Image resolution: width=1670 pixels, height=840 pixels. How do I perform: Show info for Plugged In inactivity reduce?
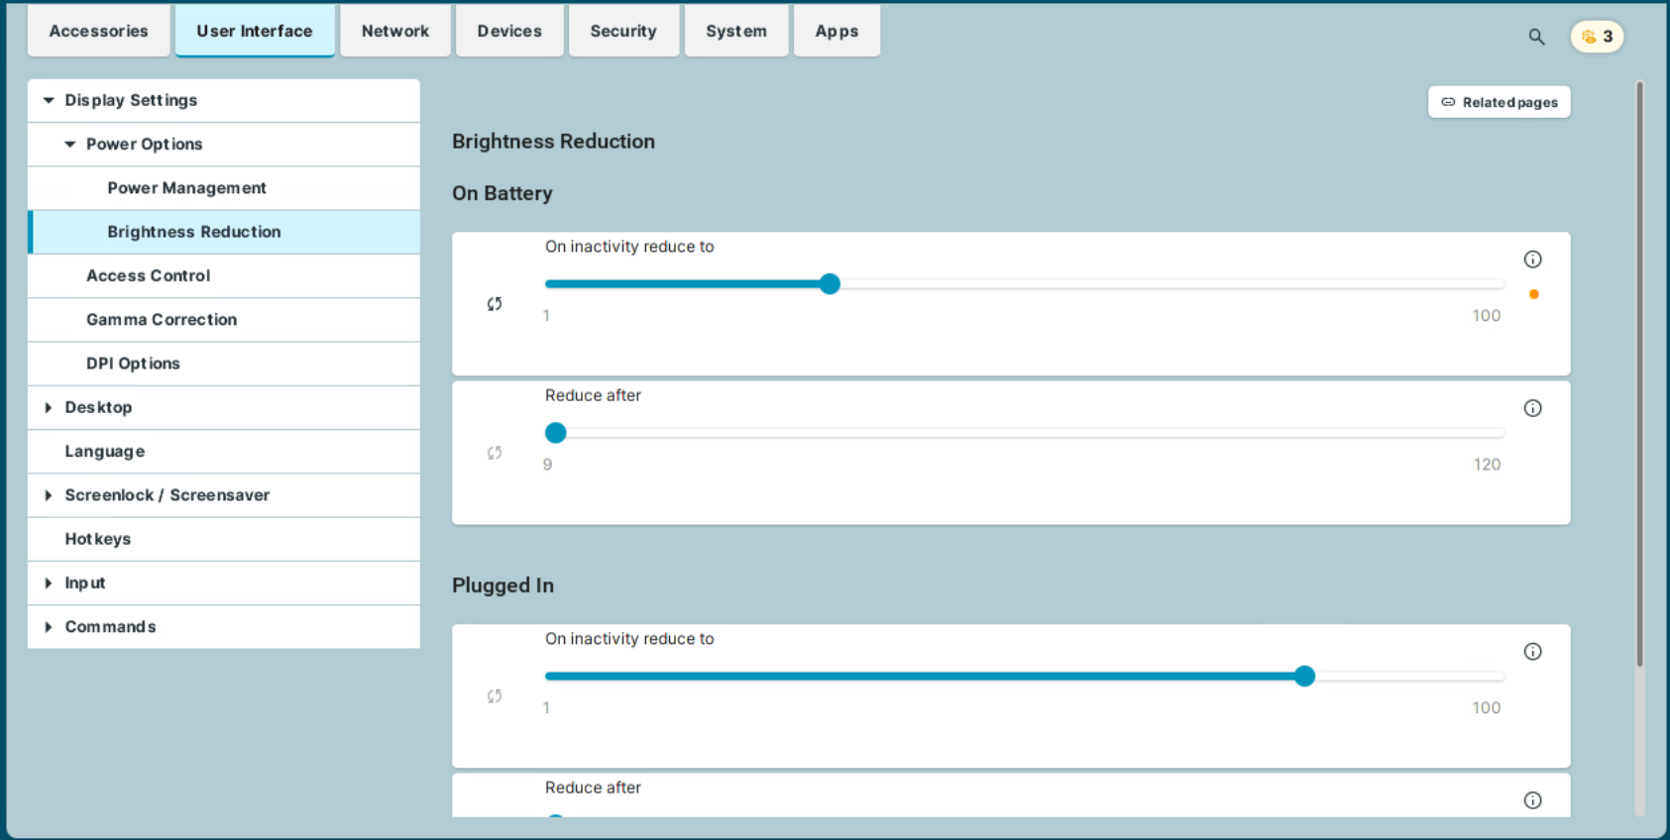1532,652
